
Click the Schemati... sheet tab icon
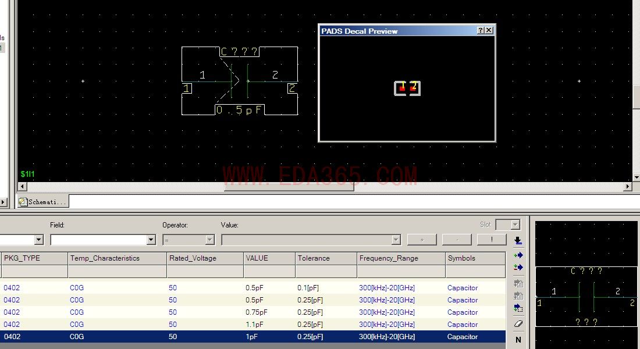(23, 202)
